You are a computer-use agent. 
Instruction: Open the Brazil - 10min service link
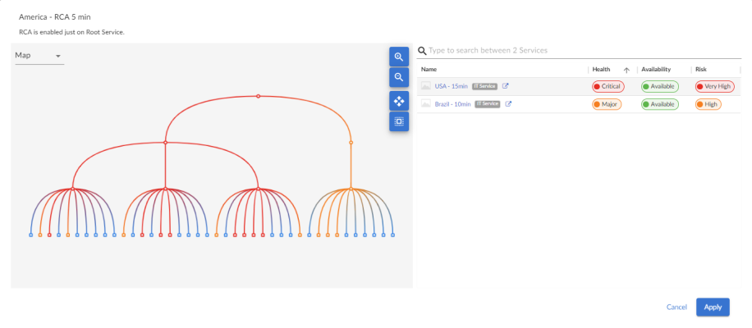pos(452,104)
